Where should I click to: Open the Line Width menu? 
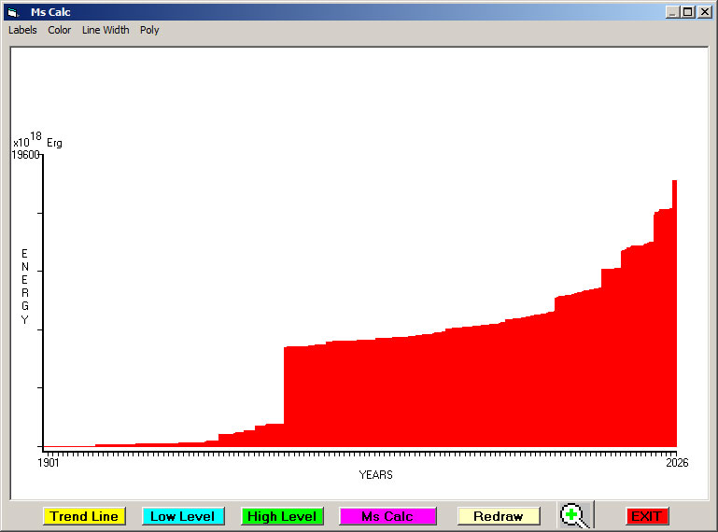pyautogui.click(x=106, y=30)
